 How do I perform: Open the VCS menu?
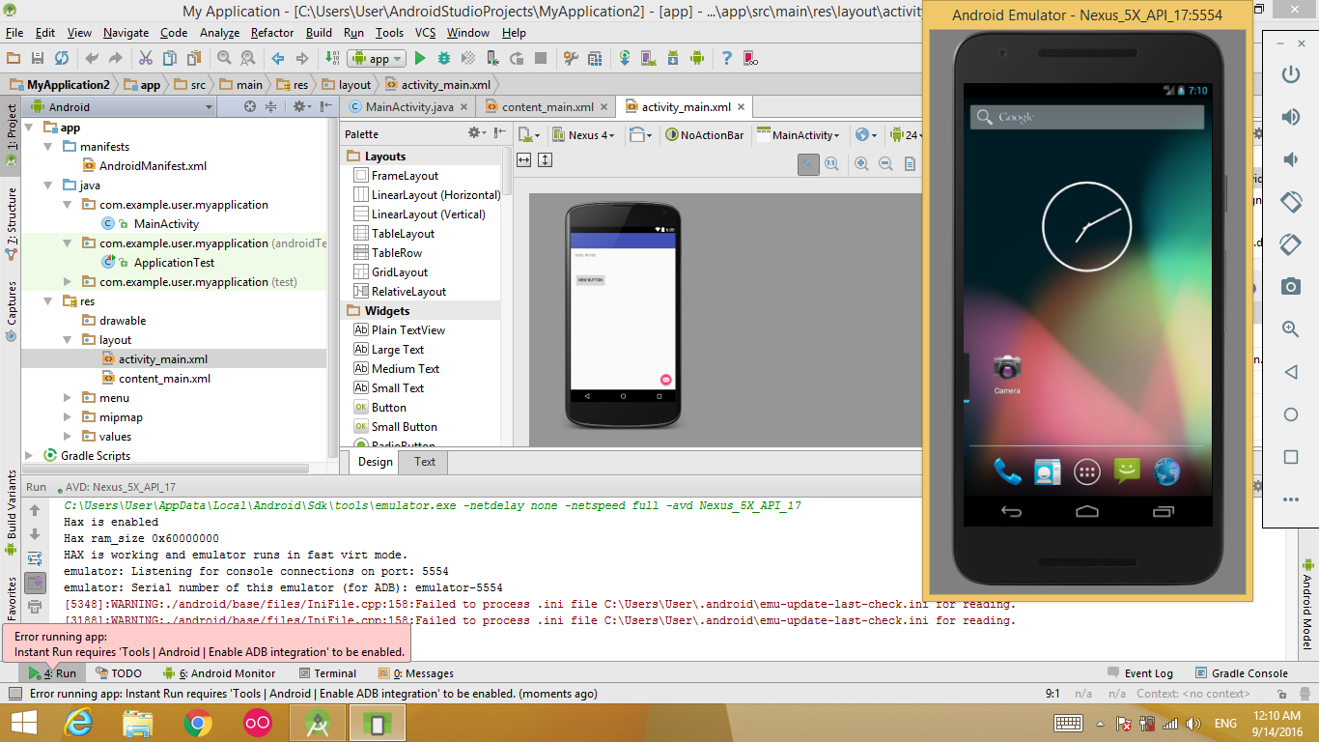425,33
